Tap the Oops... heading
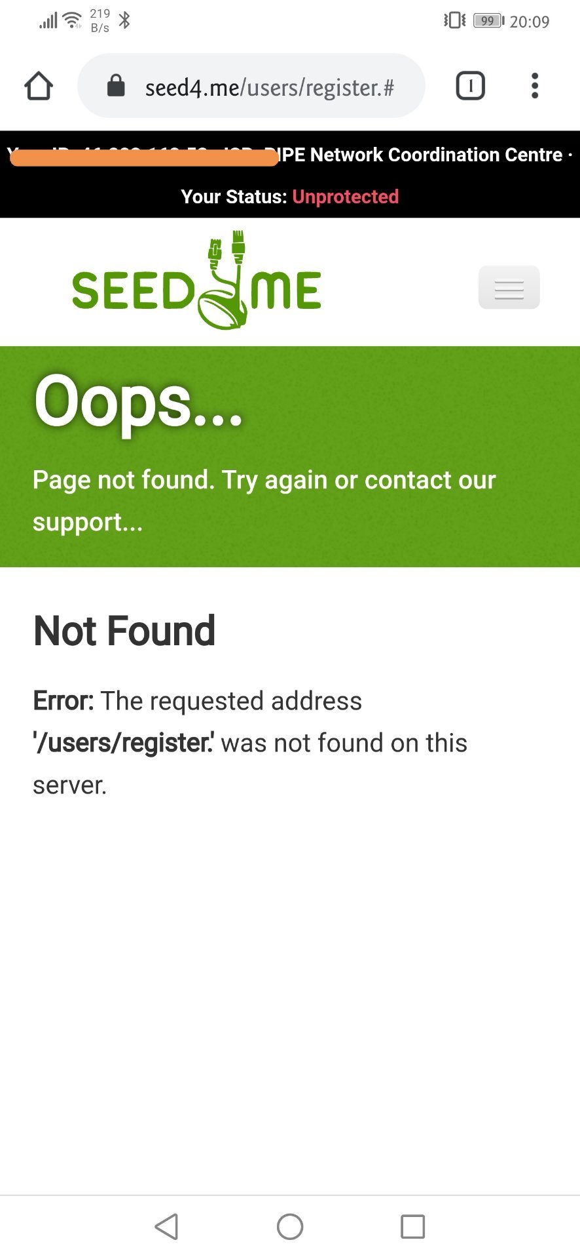 coord(138,401)
